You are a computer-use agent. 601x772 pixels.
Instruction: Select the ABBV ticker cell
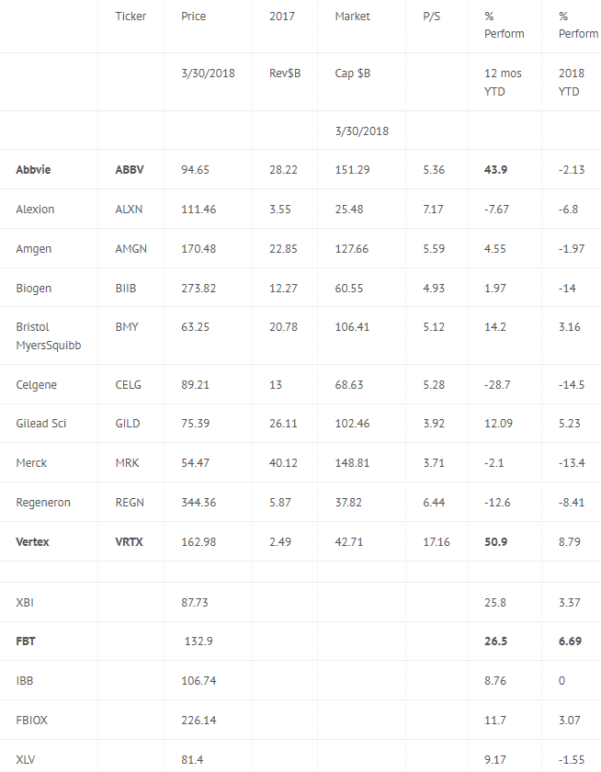click(130, 169)
